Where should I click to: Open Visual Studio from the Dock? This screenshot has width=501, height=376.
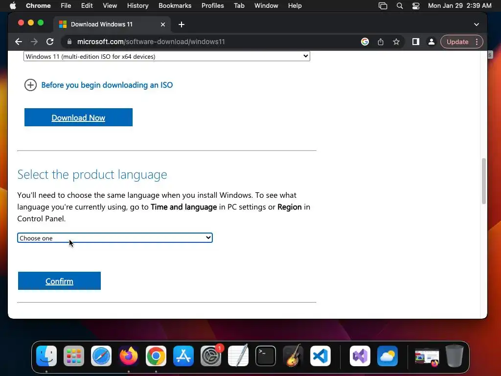click(360, 356)
